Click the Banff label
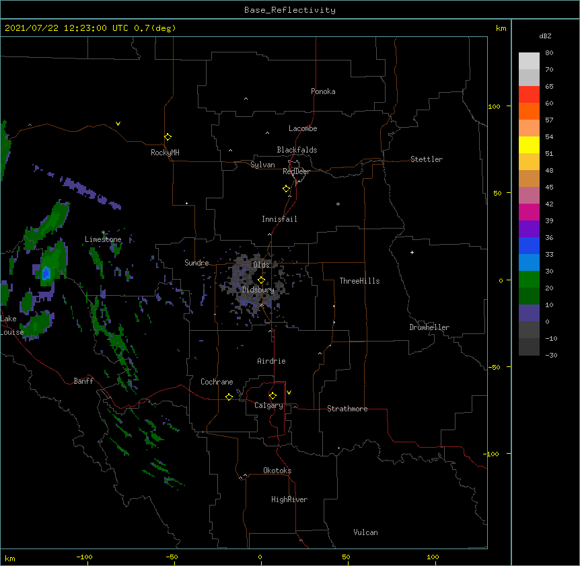Screen dimensions: 580x566 [x=83, y=381]
